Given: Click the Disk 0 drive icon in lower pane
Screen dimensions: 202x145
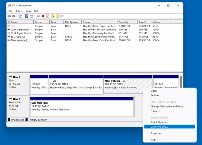Looking at the screenshot, I should click(10, 76).
